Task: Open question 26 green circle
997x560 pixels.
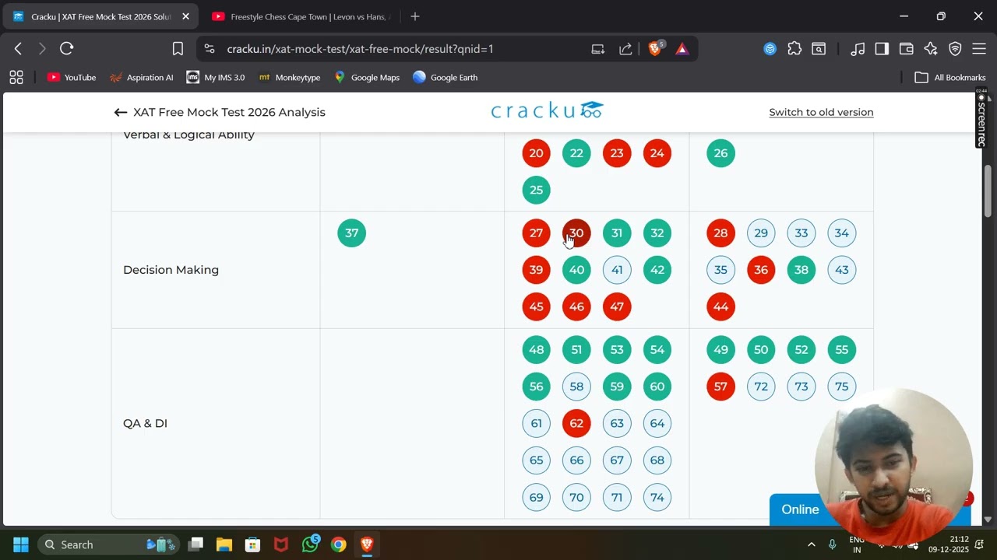Action: tap(720, 153)
